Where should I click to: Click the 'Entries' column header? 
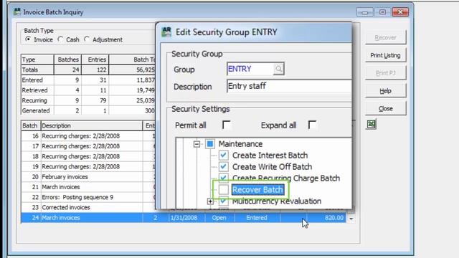[x=95, y=59]
